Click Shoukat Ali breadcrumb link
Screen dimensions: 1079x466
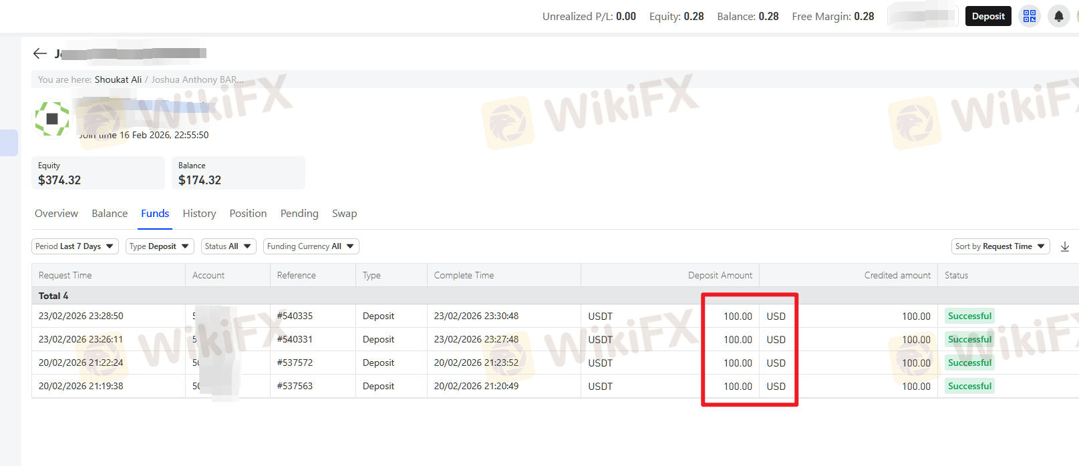click(x=118, y=79)
